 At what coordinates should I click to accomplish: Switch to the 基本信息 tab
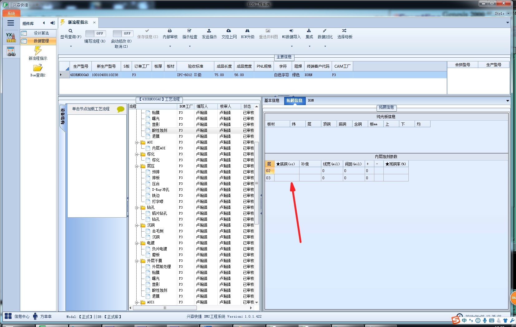point(272,100)
